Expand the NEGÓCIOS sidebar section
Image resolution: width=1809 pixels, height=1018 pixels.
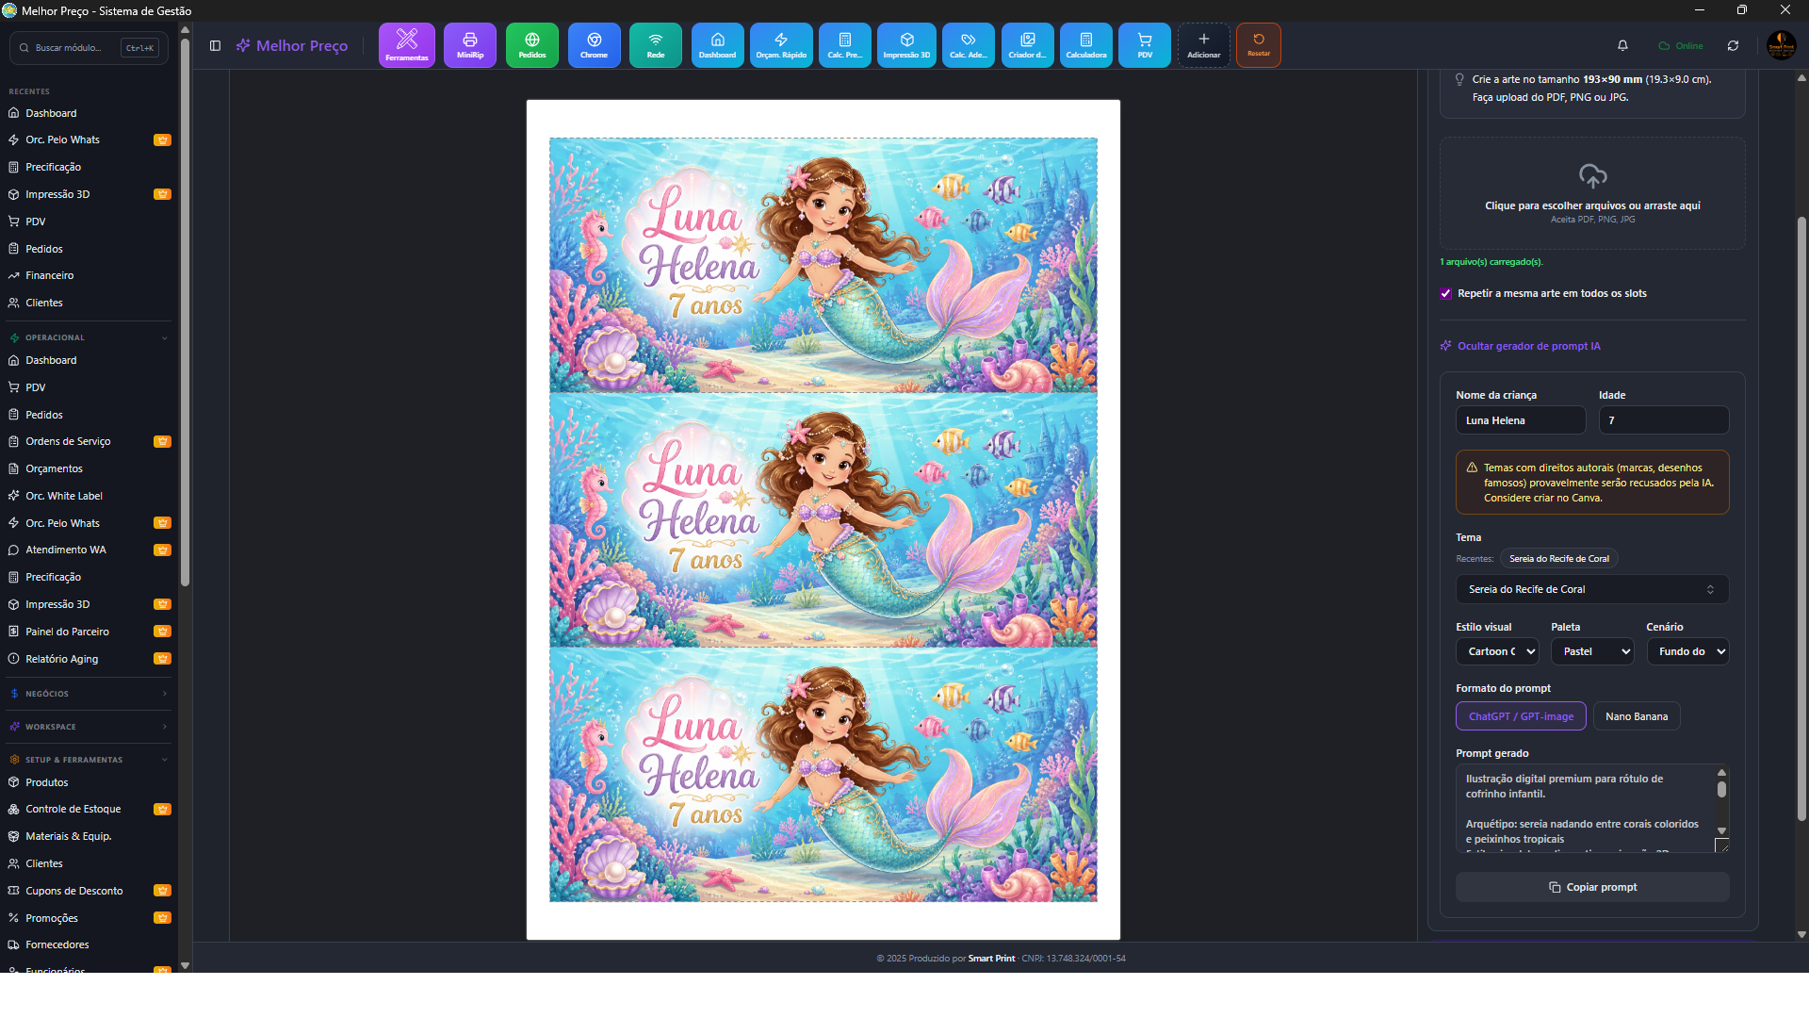89,694
